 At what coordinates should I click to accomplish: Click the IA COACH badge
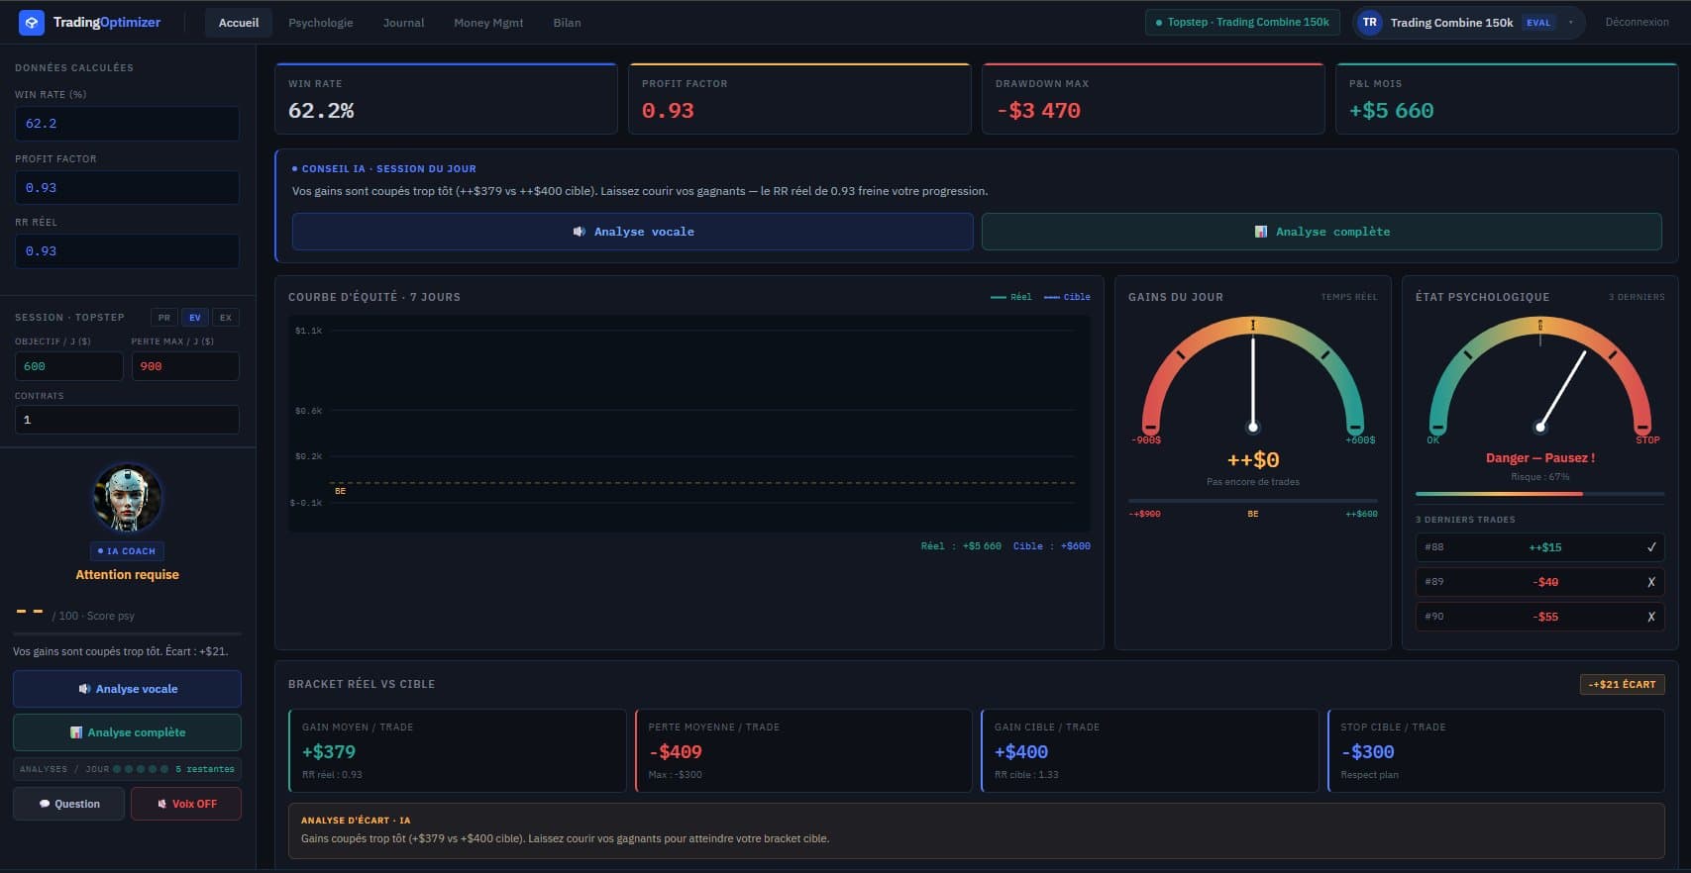pyautogui.click(x=127, y=551)
